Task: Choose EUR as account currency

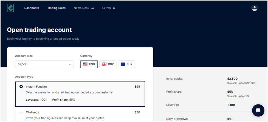Action: click(126, 64)
